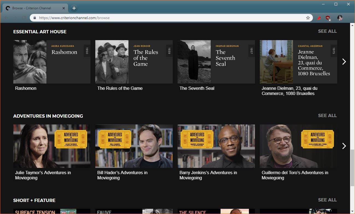Advance the Adventures in Moviegoing carousel right
This screenshot has width=355, height=214.
click(x=344, y=146)
